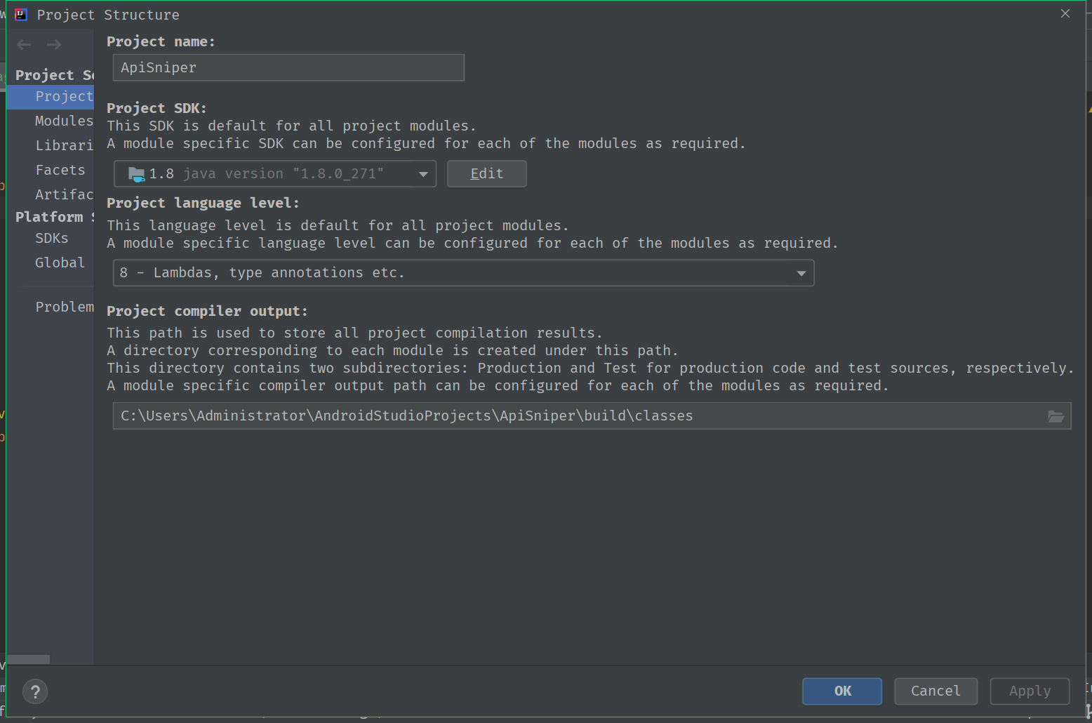Click the forward navigation arrow
1092x723 pixels.
tap(53, 44)
